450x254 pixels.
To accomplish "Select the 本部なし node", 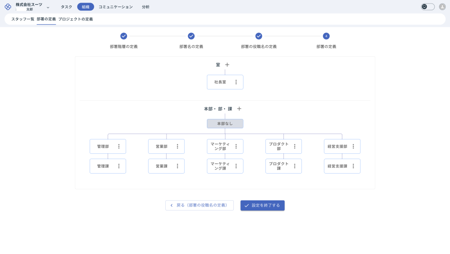I will tap(225, 124).
